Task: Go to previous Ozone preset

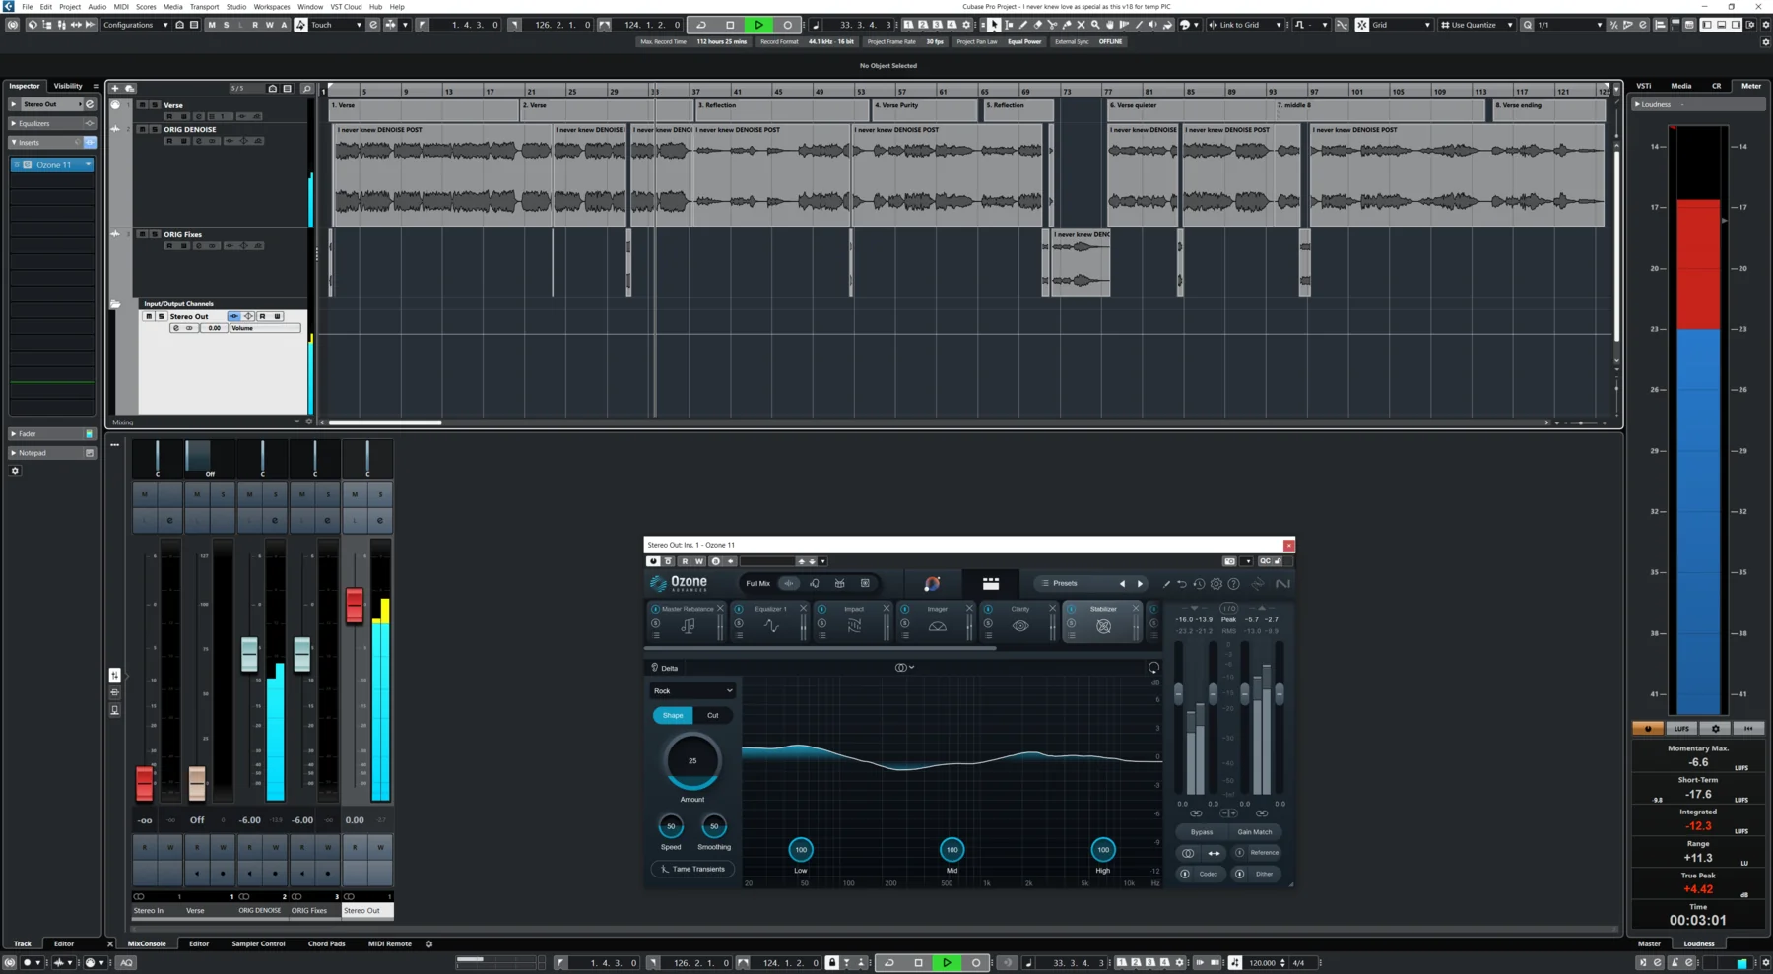Action: pos(1122,584)
